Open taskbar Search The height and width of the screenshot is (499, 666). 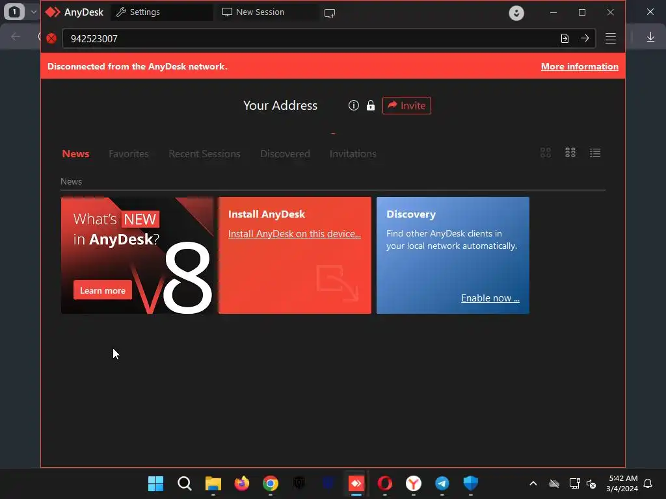(184, 483)
